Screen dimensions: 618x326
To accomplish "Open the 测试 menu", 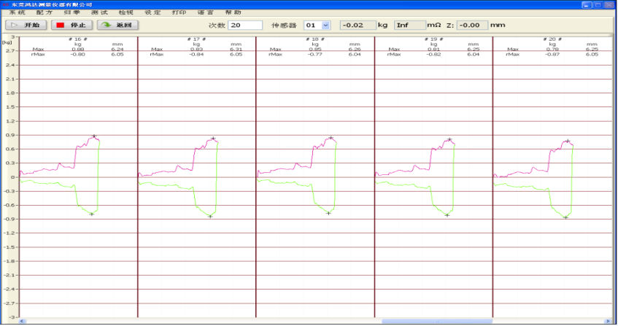I will click(x=99, y=12).
